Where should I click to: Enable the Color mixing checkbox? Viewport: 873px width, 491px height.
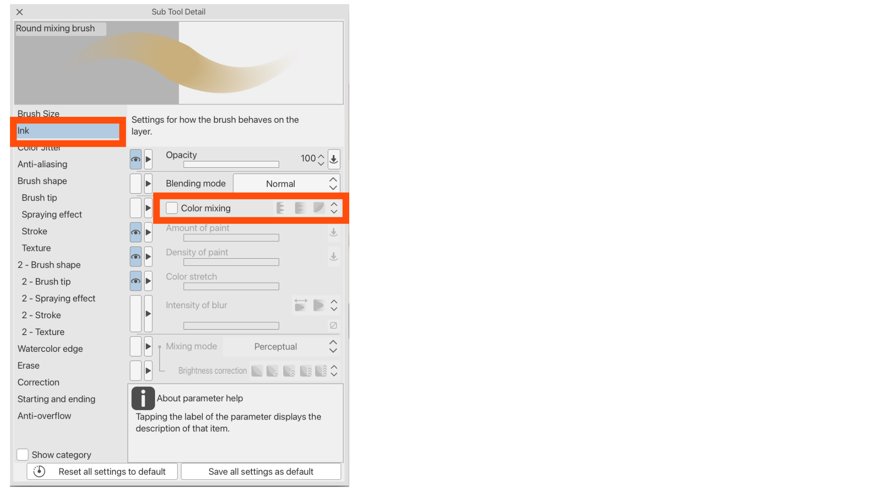tap(172, 207)
